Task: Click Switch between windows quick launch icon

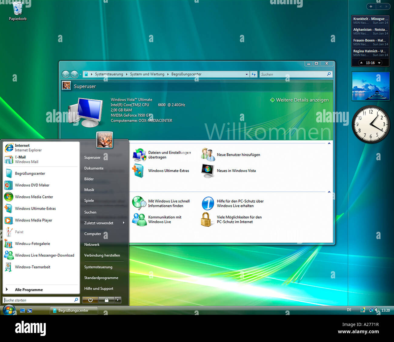Action: pos(29,310)
